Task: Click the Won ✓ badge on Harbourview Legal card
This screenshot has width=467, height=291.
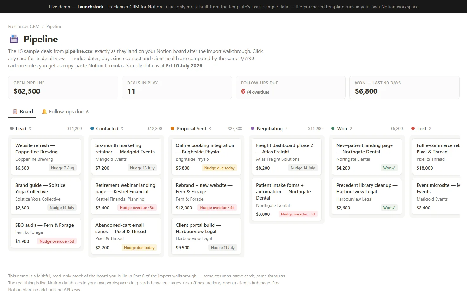Action: click(x=389, y=208)
